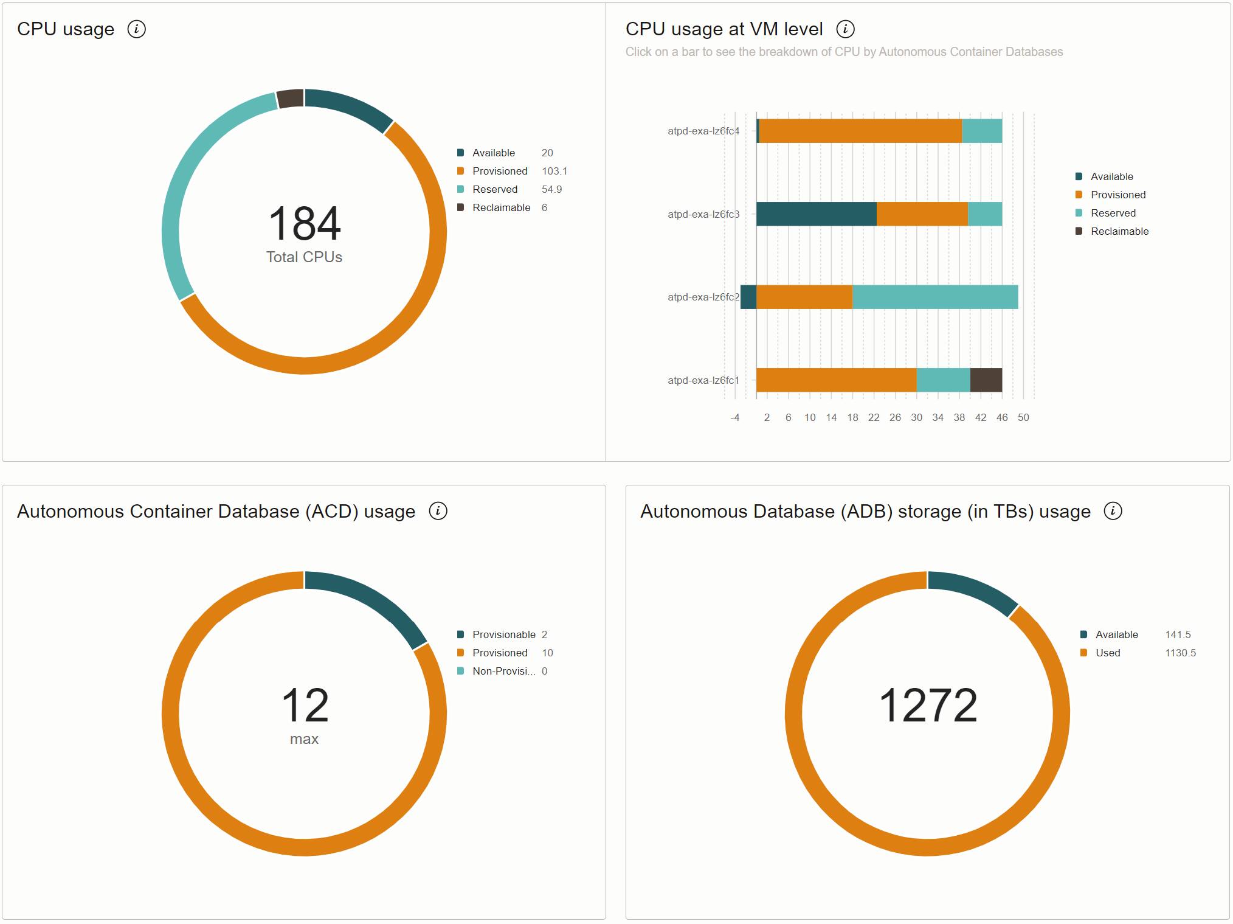Open the ACD usage info icon
The height and width of the screenshot is (924, 1233).
pos(438,511)
